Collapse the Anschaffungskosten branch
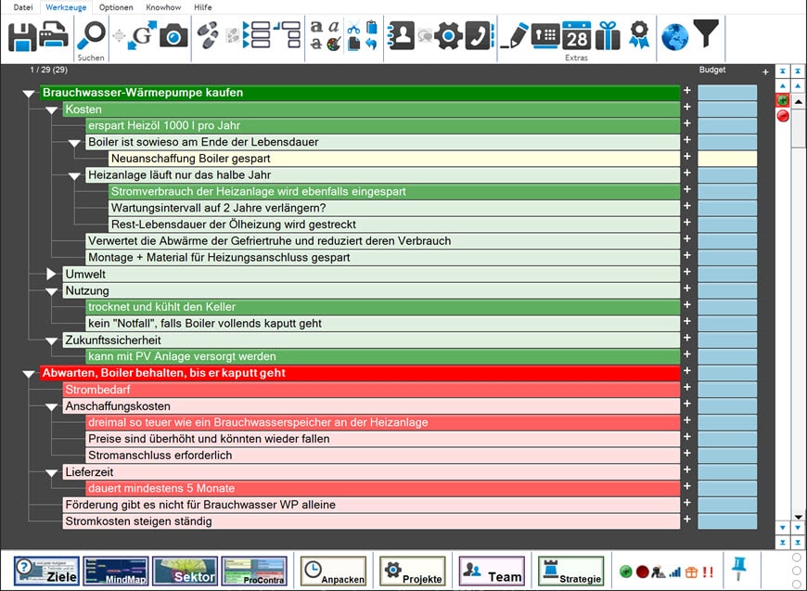 point(52,407)
